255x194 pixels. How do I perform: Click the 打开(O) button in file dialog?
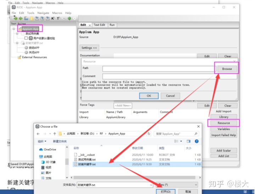(x=166, y=192)
